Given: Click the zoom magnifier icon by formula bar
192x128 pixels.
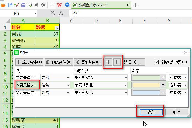Looking at the screenshot, I should (53, 13).
